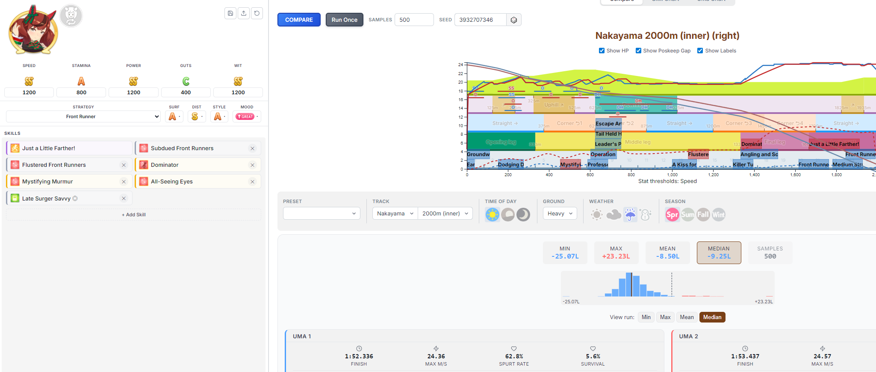Screen dimensions: 876x372
Task: Open the Heavy ground dropdown
Action: (560, 214)
